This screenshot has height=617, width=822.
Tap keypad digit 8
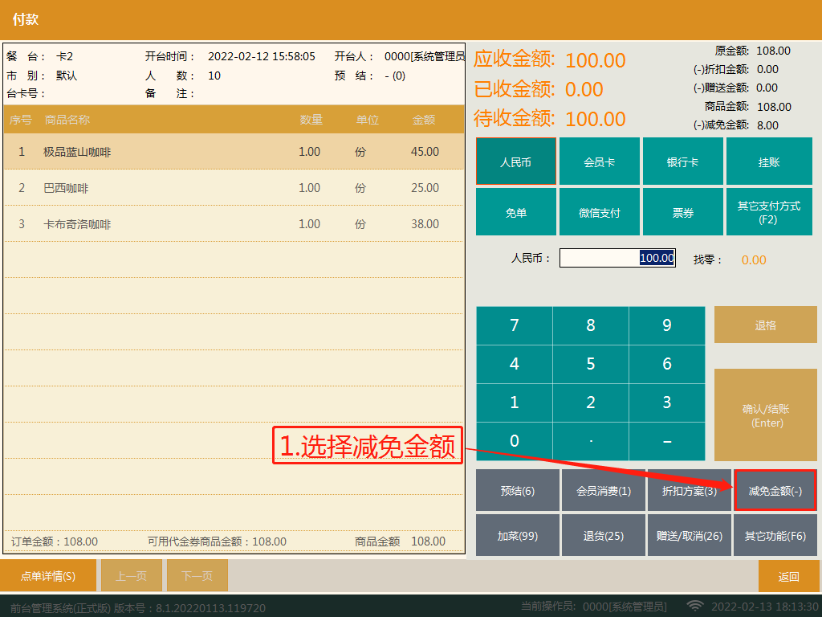591,326
